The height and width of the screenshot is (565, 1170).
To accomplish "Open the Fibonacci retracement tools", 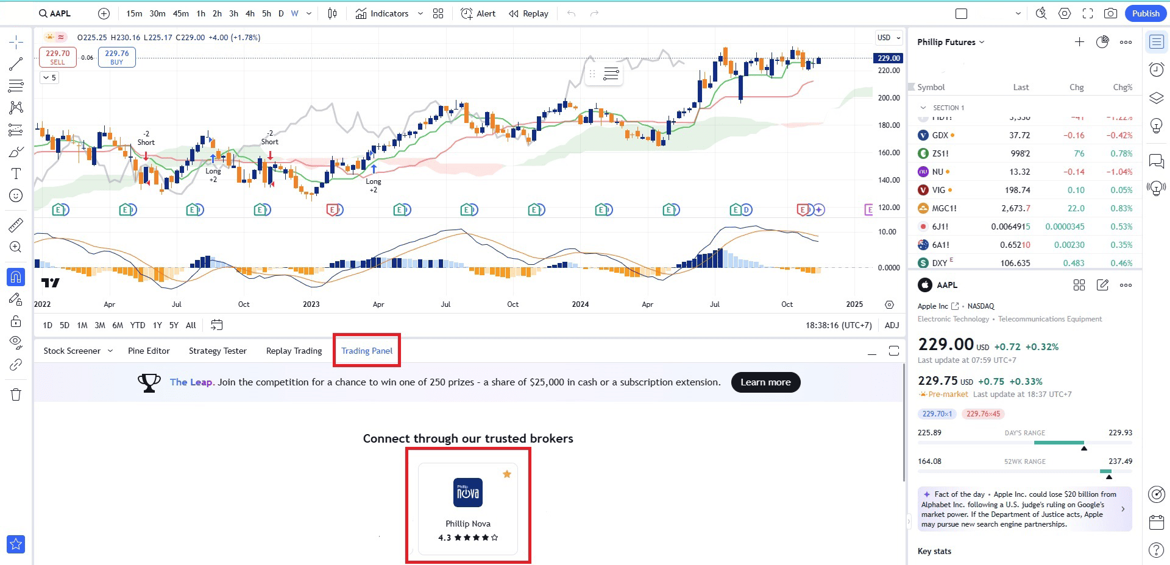I will pos(16,86).
